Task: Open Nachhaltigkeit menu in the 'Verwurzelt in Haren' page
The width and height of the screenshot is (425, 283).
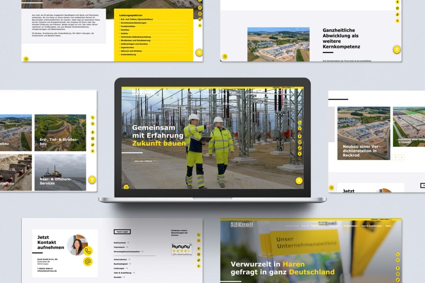Action: tap(350, 226)
